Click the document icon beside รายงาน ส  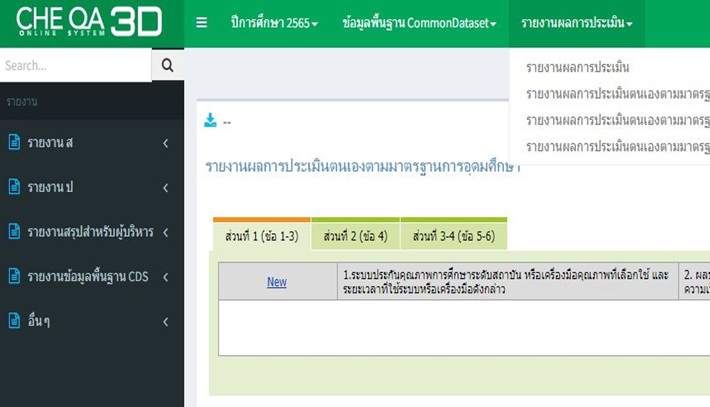pos(13,143)
